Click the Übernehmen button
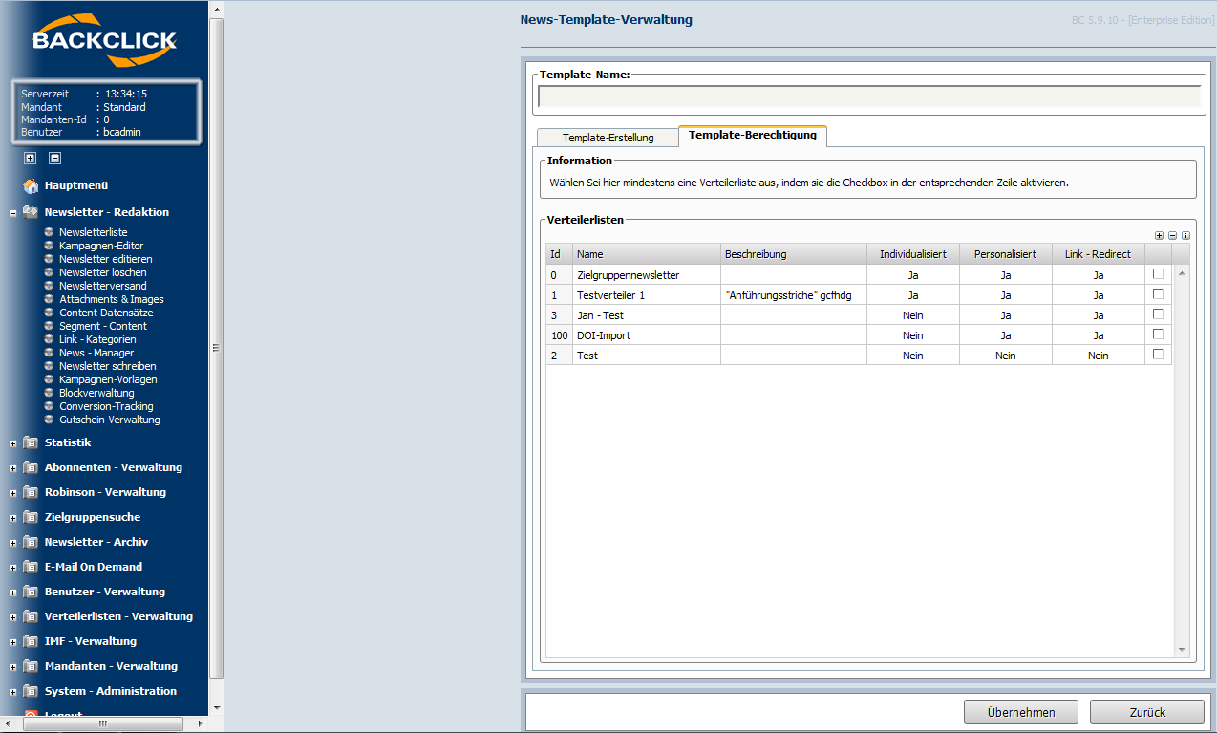The width and height of the screenshot is (1217, 733). [x=1021, y=712]
